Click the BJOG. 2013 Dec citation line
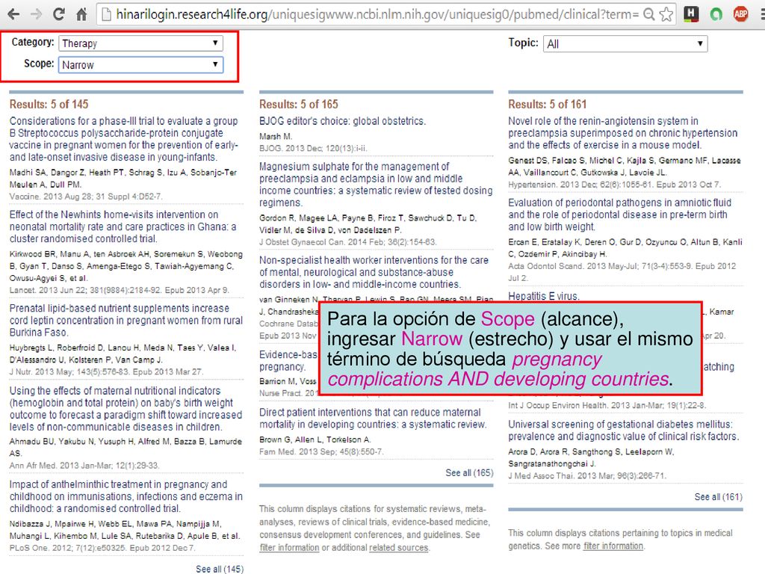Image resolution: width=765 pixels, height=574 pixels. point(313,149)
